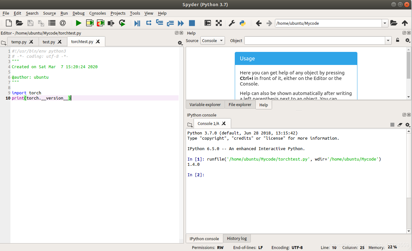The width and height of the screenshot is (412, 251).
Task: Open the Consoles menu
Action: [97, 13]
